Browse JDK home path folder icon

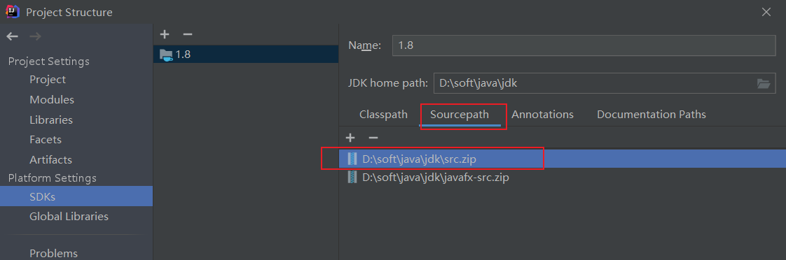pos(763,83)
